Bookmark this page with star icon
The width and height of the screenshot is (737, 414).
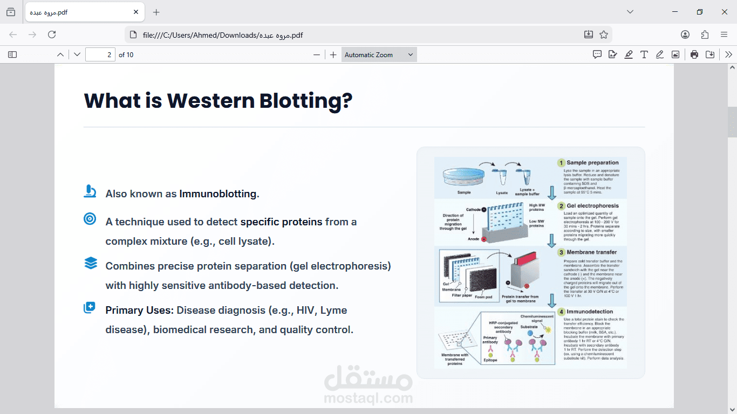(604, 34)
